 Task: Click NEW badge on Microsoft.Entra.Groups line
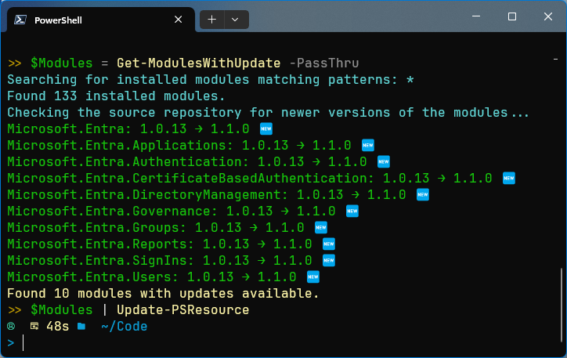point(321,227)
